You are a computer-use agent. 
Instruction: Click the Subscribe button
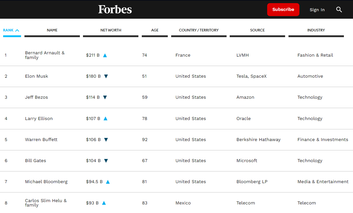(x=283, y=10)
